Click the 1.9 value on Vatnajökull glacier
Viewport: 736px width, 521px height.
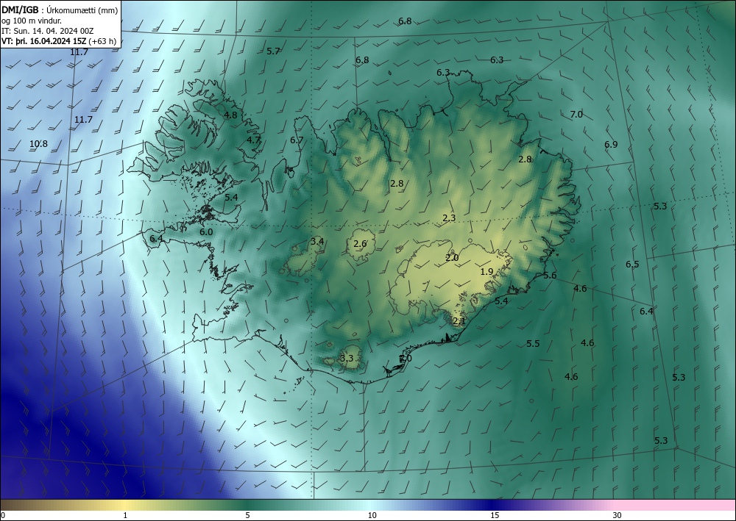(486, 272)
